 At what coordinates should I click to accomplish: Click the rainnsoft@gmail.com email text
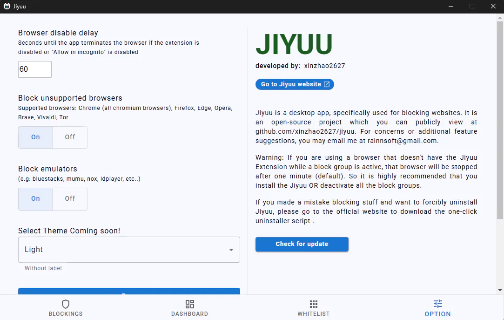[403, 141]
